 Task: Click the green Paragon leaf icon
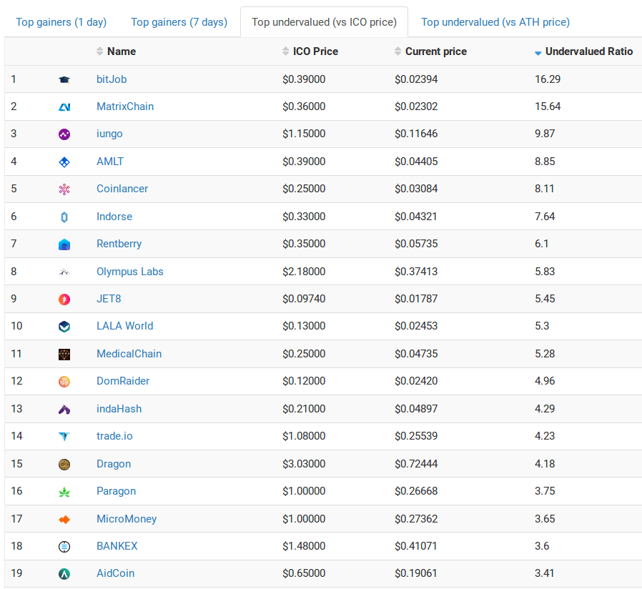64,492
